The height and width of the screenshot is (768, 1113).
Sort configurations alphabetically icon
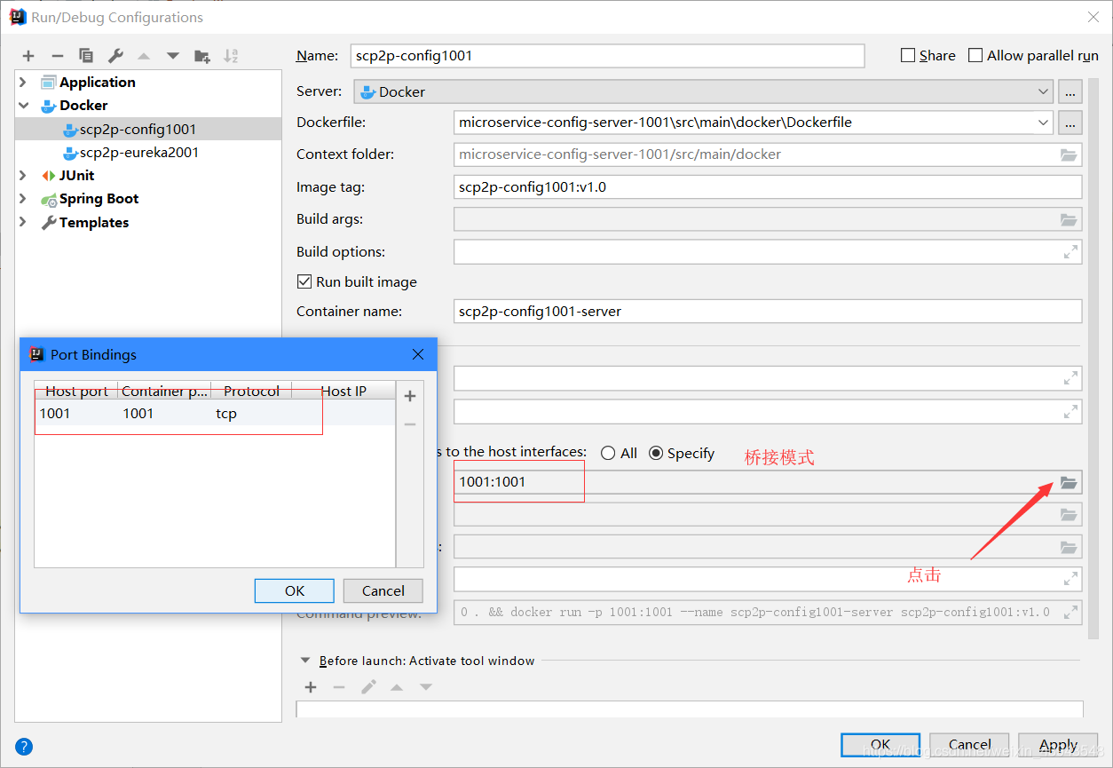coord(231,56)
